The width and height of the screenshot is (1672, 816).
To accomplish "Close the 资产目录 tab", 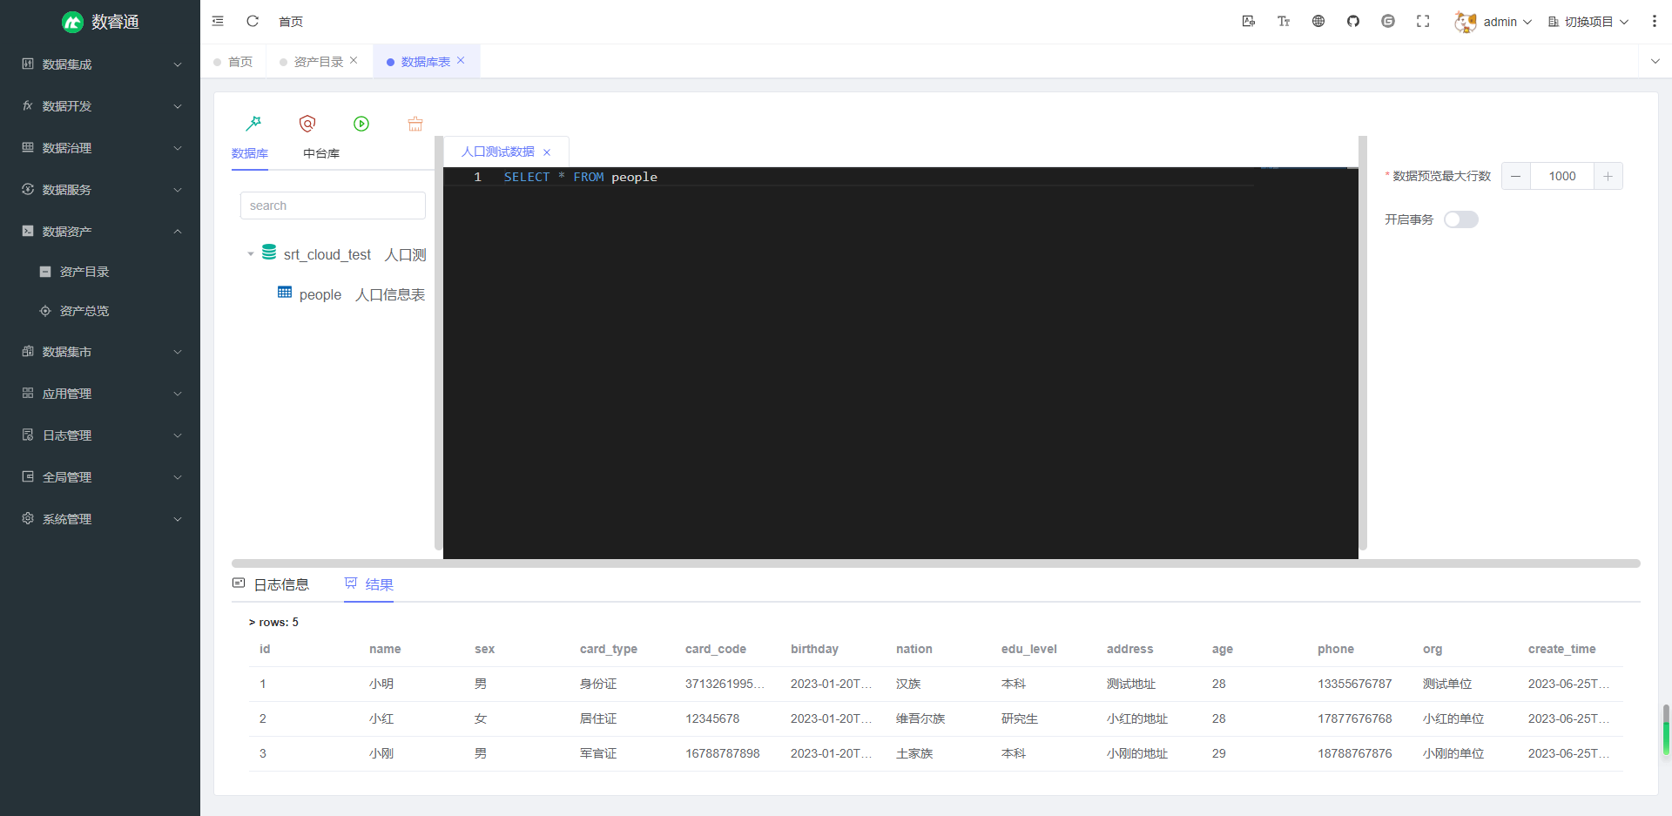I will (x=354, y=60).
